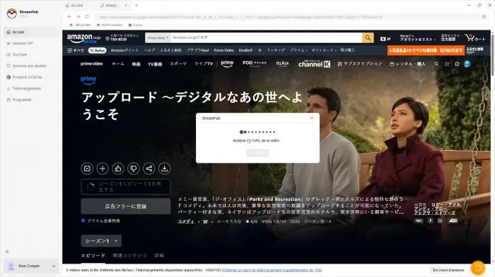Open the Prime Video profile avatar
The height and width of the screenshot is (277, 495).
467,64
